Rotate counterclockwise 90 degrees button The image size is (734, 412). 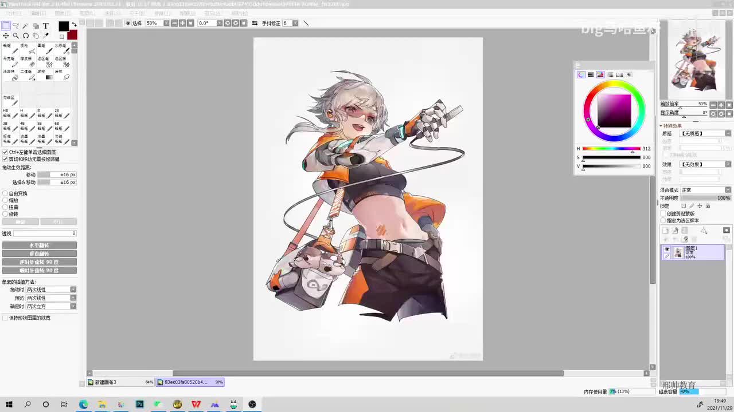pyautogui.click(x=40, y=262)
